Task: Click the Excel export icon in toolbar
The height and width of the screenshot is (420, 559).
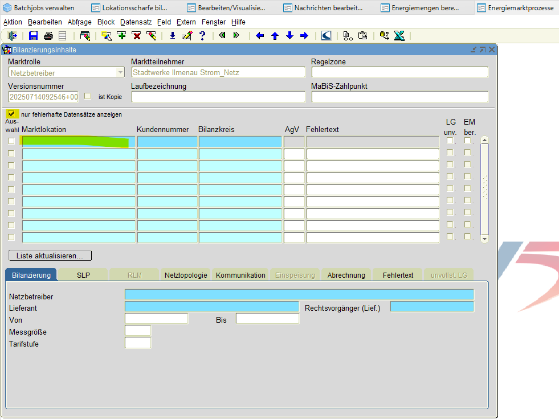Action: 399,36
